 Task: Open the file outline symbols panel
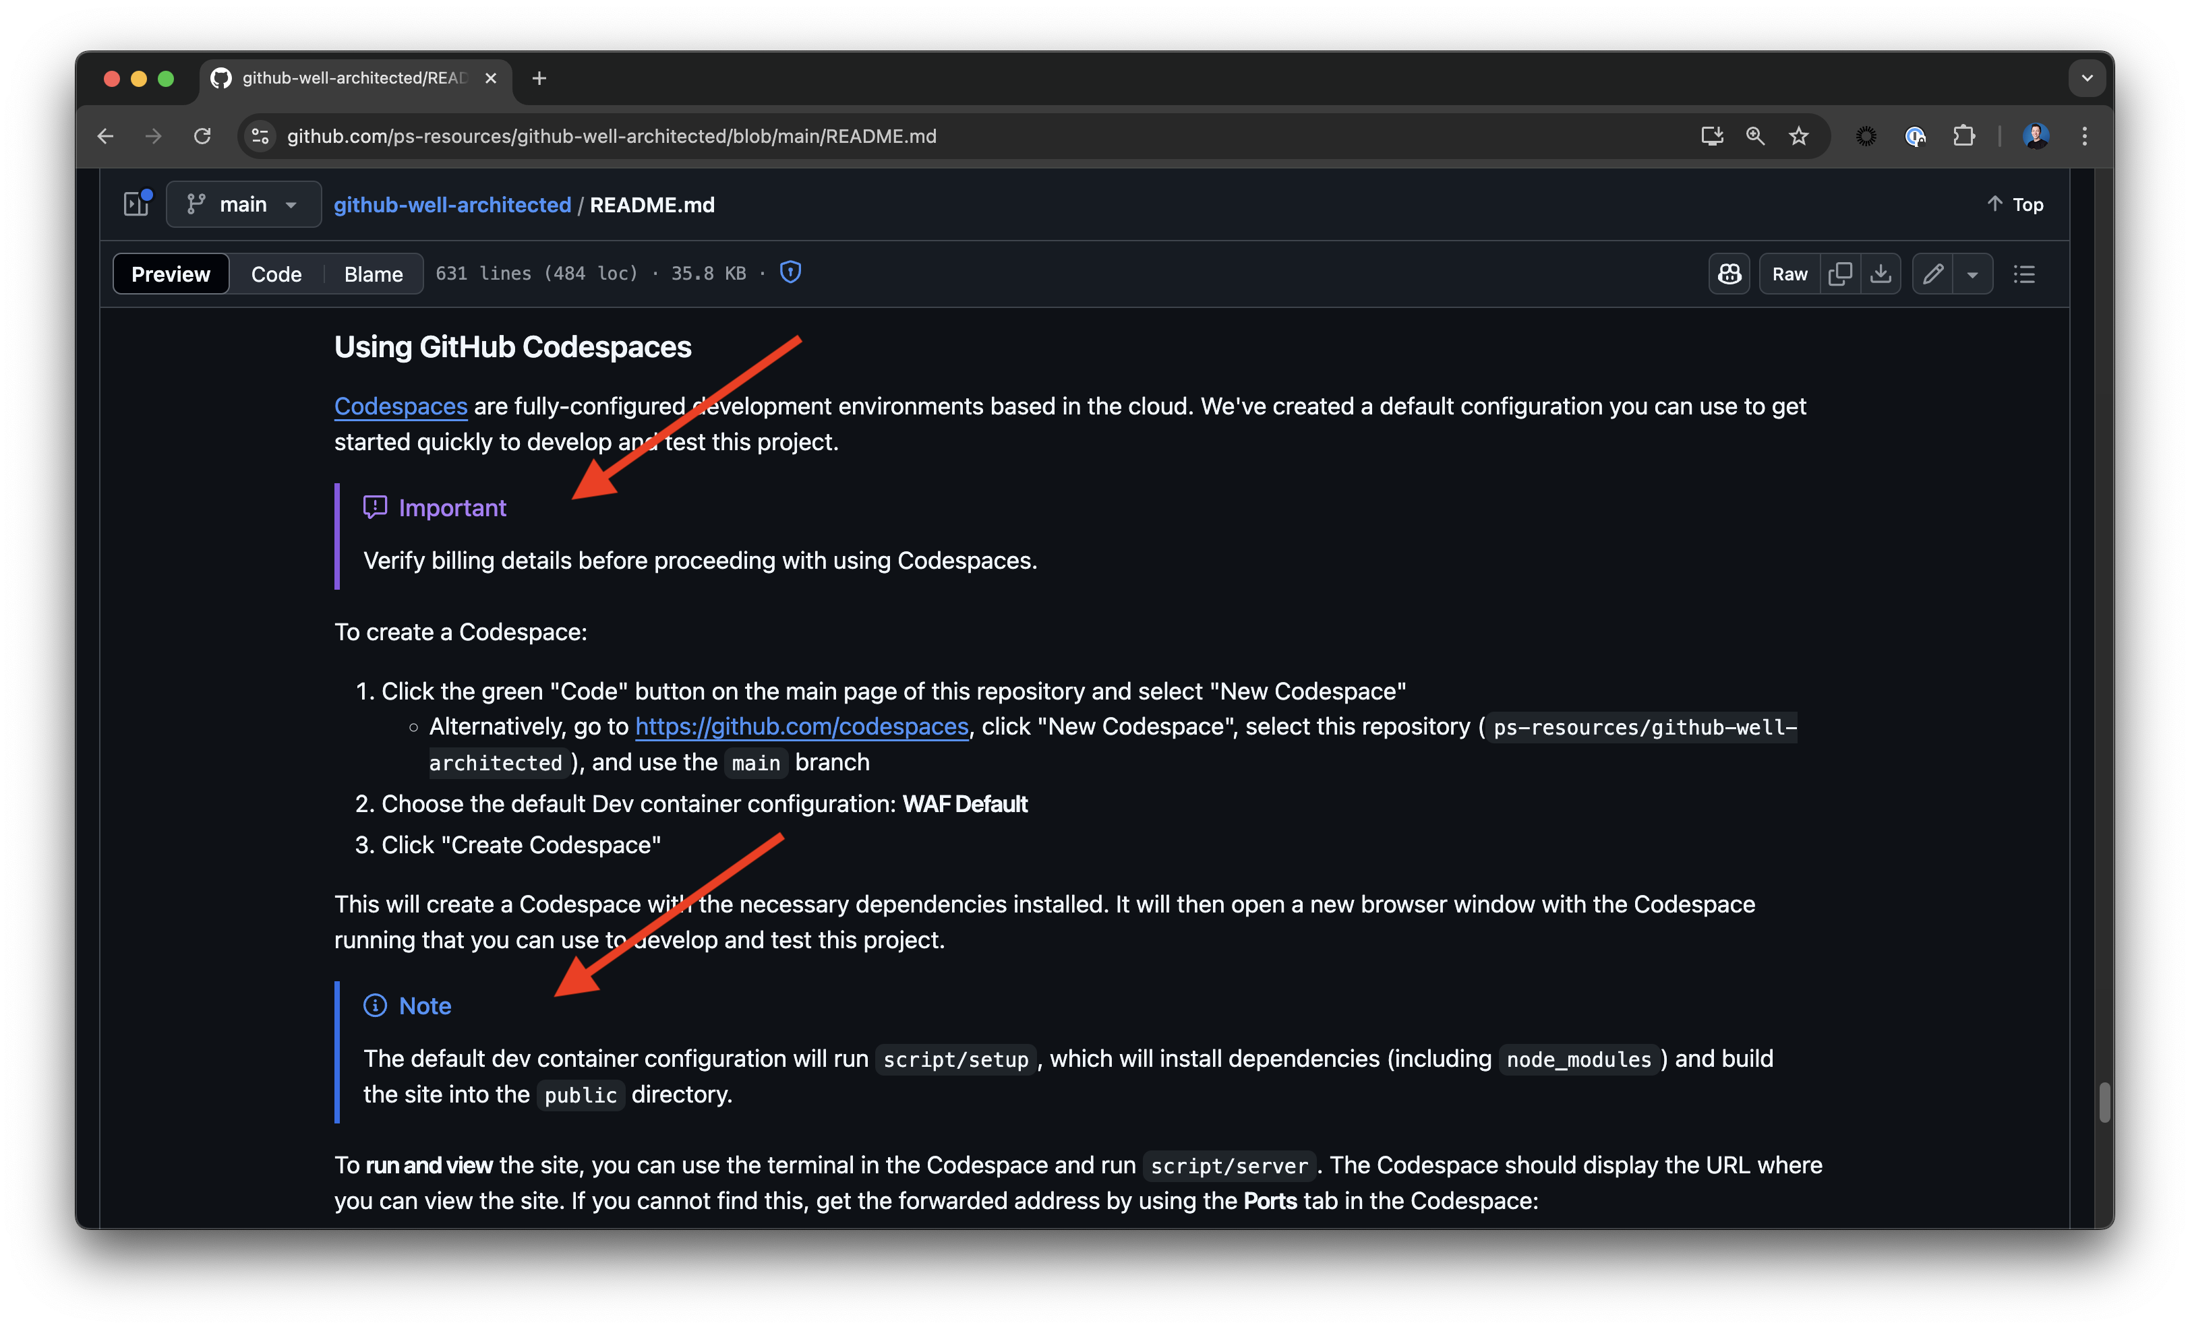tap(2024, 274)
